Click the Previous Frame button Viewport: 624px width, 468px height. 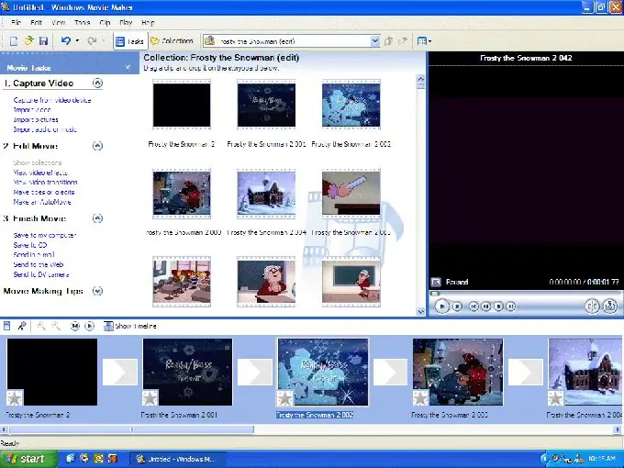485,306
